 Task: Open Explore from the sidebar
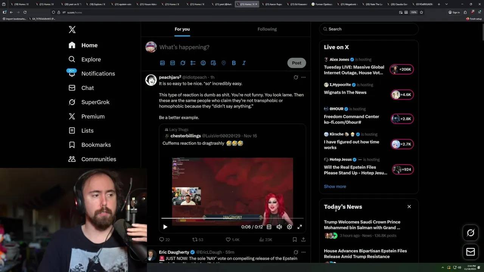(x=85, y=59)
